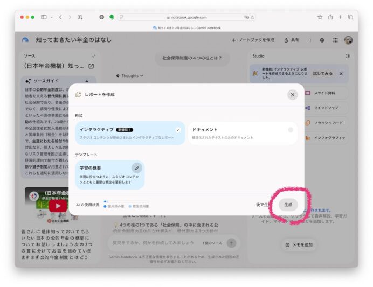Edit the 学習の概要 template with pencil icon
373x287 pixels.
point(137,168)
